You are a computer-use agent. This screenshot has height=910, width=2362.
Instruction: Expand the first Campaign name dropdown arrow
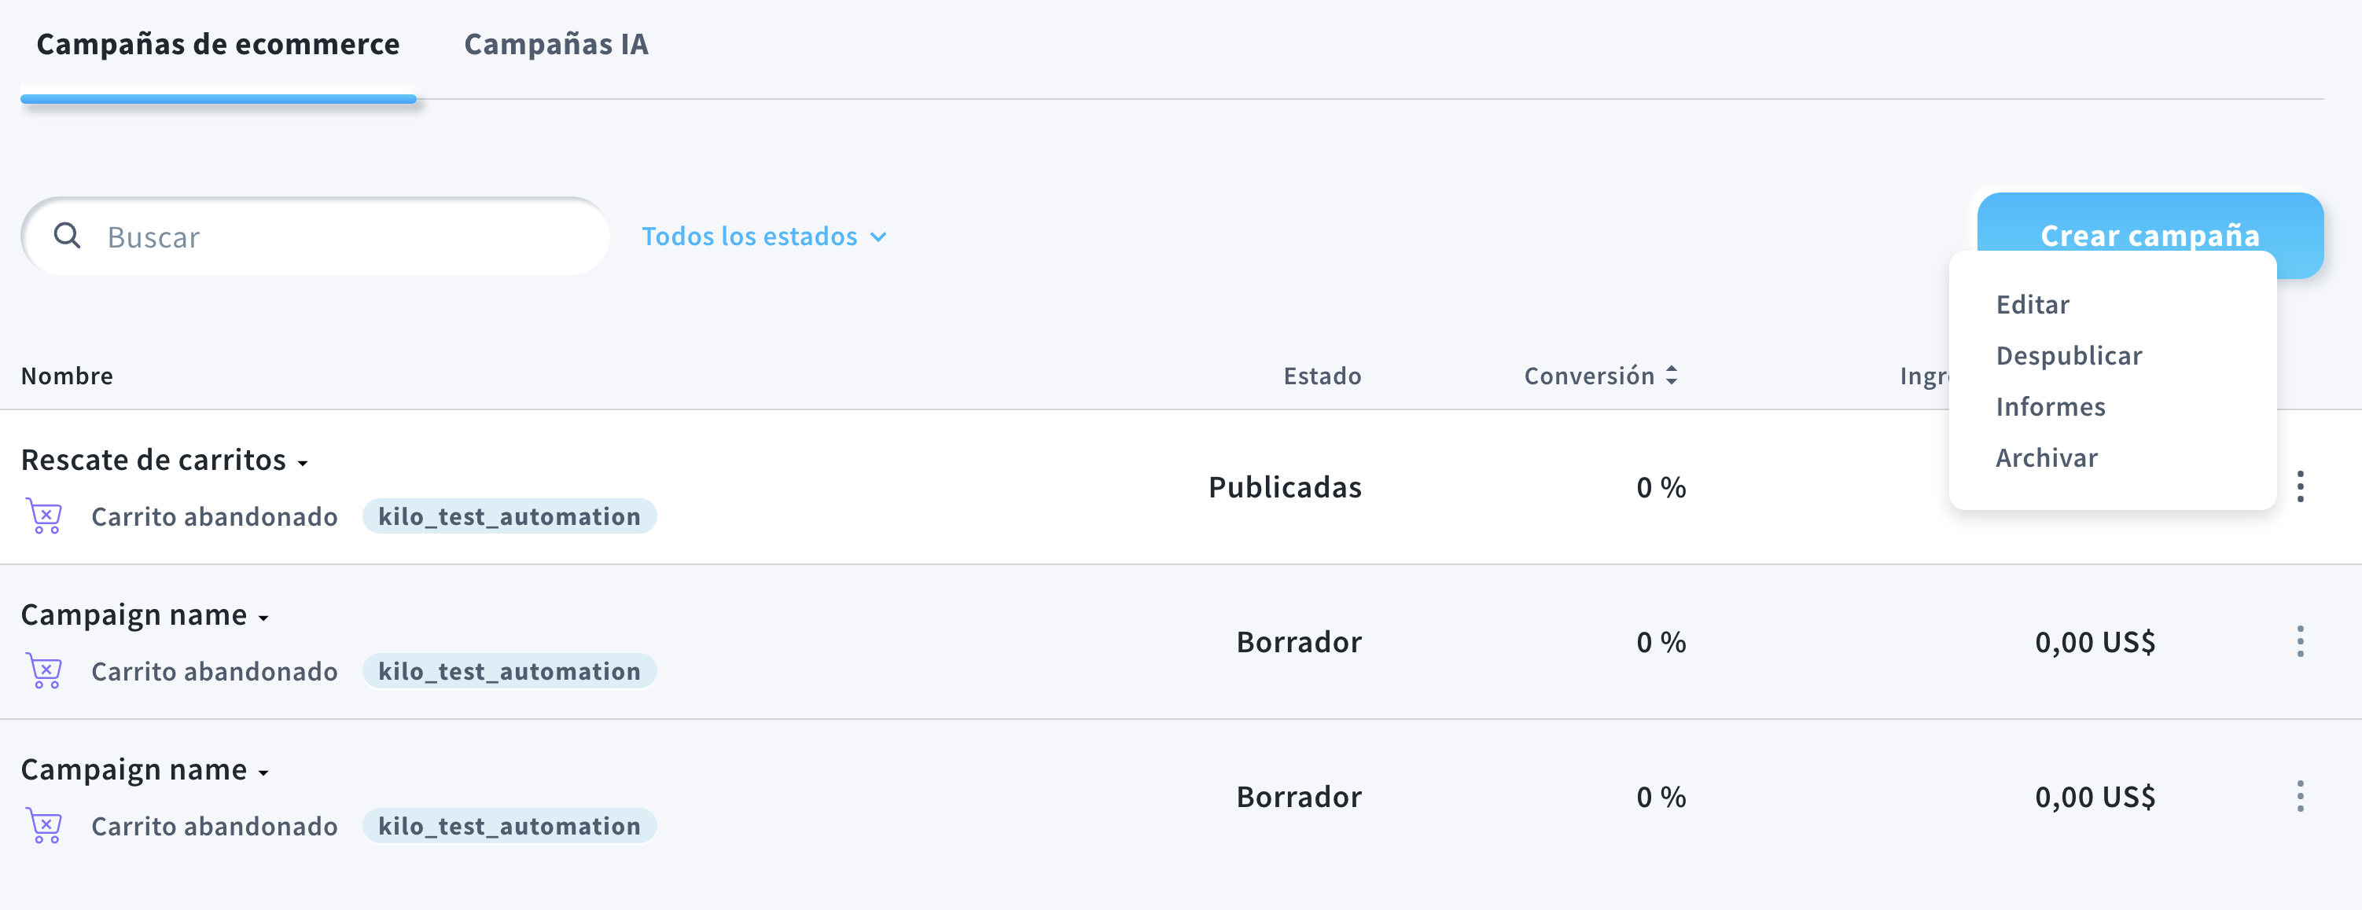click(263, 618)
